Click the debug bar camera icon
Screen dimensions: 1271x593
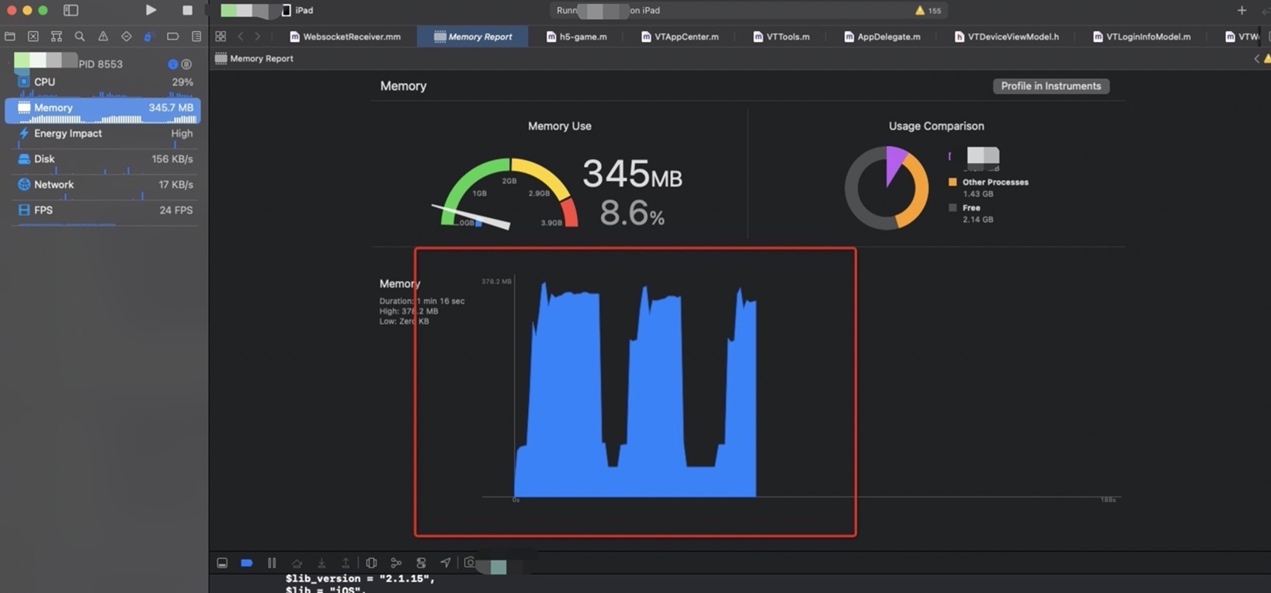point(470,563)
